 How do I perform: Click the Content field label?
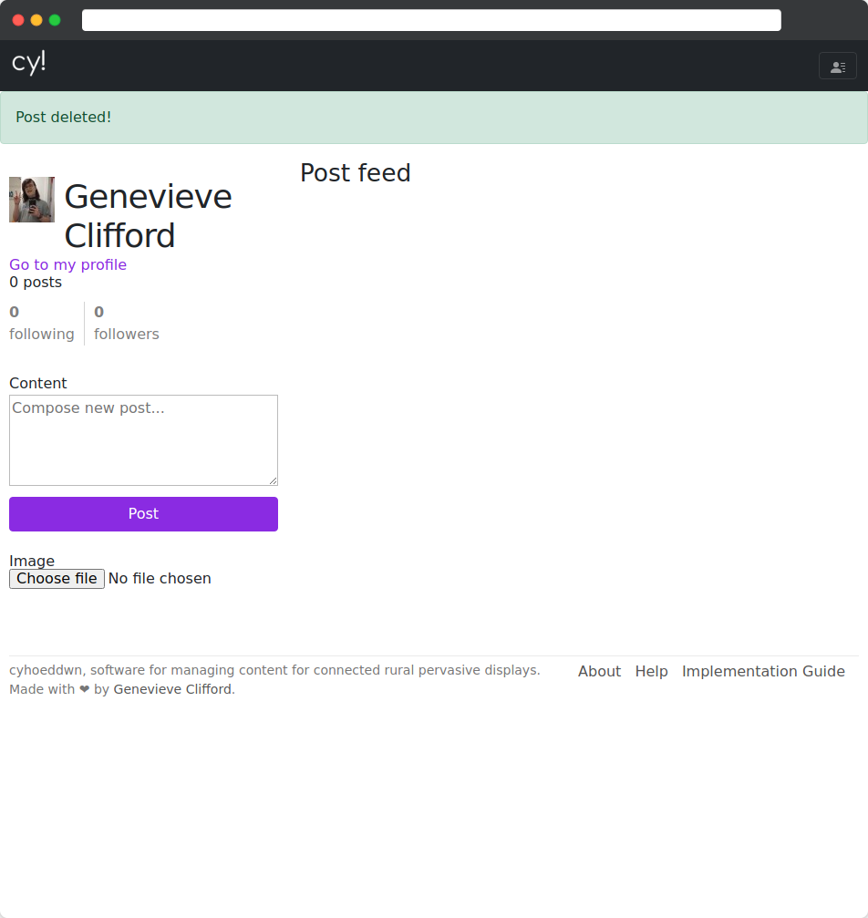[x=38, y=383]
